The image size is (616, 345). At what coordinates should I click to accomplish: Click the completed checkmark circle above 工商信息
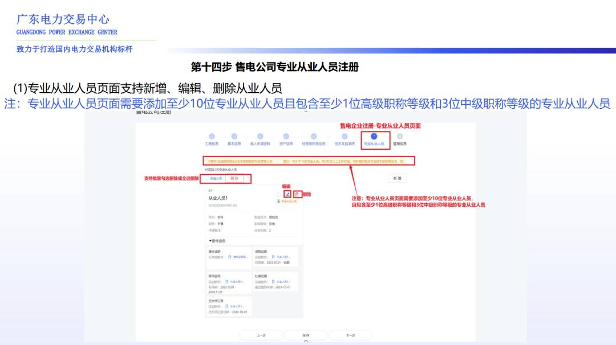(x=213, y=135)
